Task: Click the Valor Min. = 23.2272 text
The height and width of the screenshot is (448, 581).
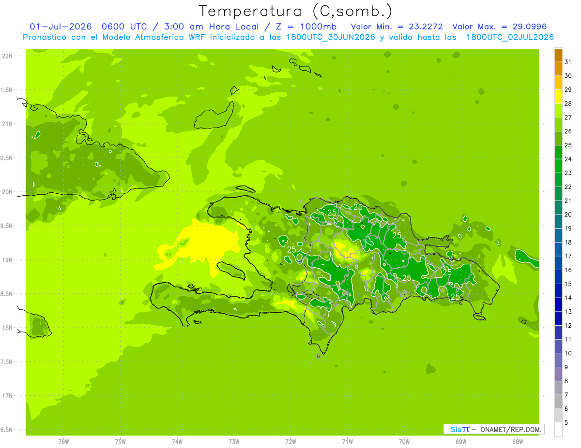Action: pos(397,27)
